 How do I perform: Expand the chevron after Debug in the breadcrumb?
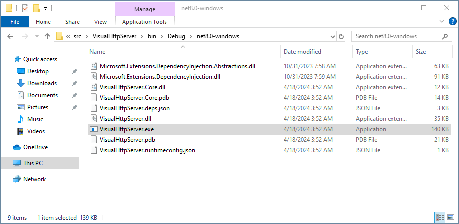[x=191, y=36]
